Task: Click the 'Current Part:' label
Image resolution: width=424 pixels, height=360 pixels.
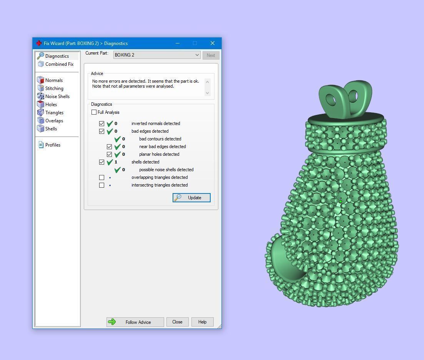Action: click(97, 53)
